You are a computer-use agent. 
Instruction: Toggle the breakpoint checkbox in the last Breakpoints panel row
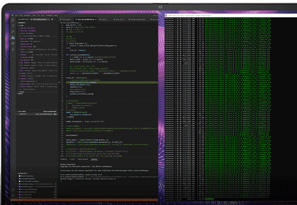(x=20, y=197)
